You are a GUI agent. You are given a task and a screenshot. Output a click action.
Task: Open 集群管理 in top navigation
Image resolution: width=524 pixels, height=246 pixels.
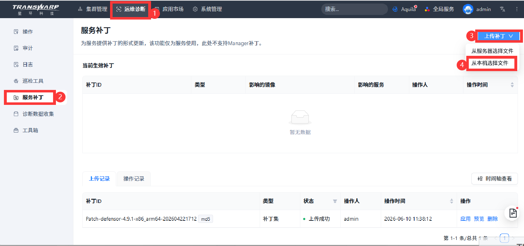[x=93, y=9]
